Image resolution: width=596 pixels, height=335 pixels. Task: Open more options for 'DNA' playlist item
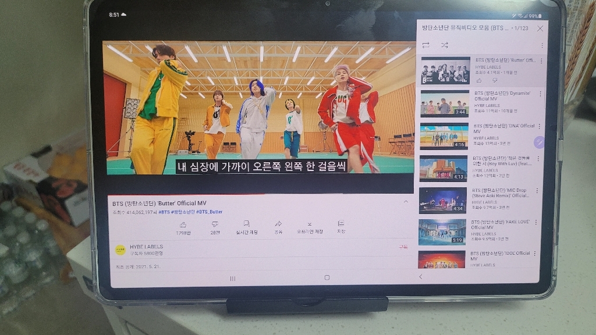click(x=539, y=126)
